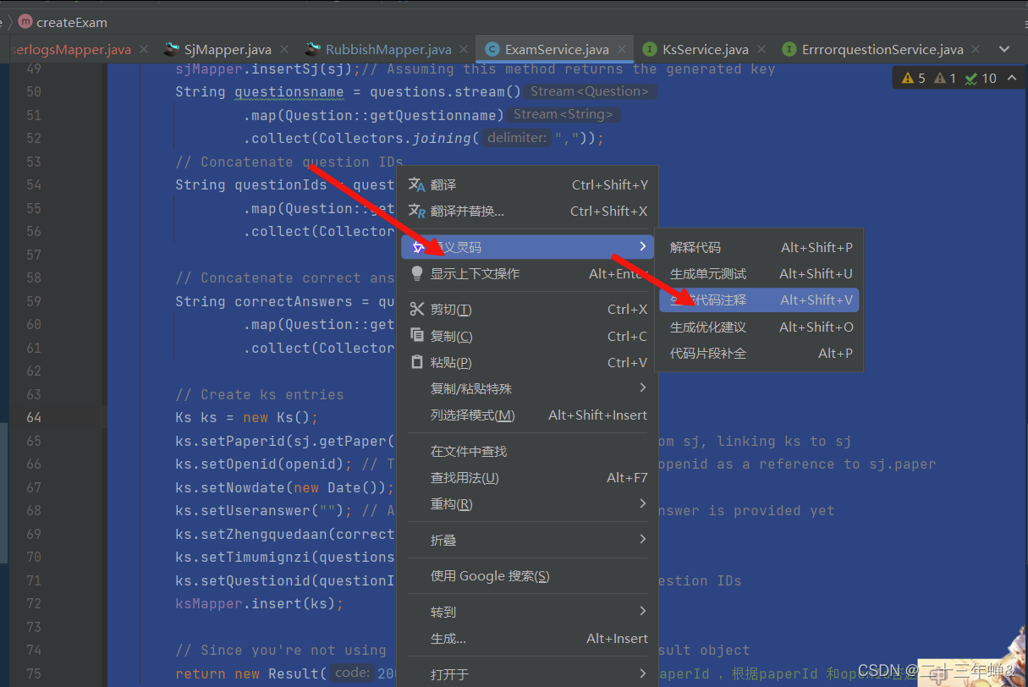Close the SjMapper.java tab
Viewport: 1028px width, 687px height.
[x=284, y=50]
